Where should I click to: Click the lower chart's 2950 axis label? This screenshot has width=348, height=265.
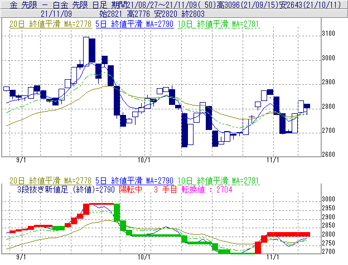point(328,208)
